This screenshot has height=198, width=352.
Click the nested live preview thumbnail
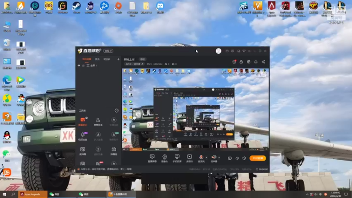pyautogui.click(x=195, y=109)
